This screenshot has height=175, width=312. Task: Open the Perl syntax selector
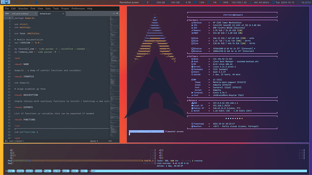click(x=110, y=141)
